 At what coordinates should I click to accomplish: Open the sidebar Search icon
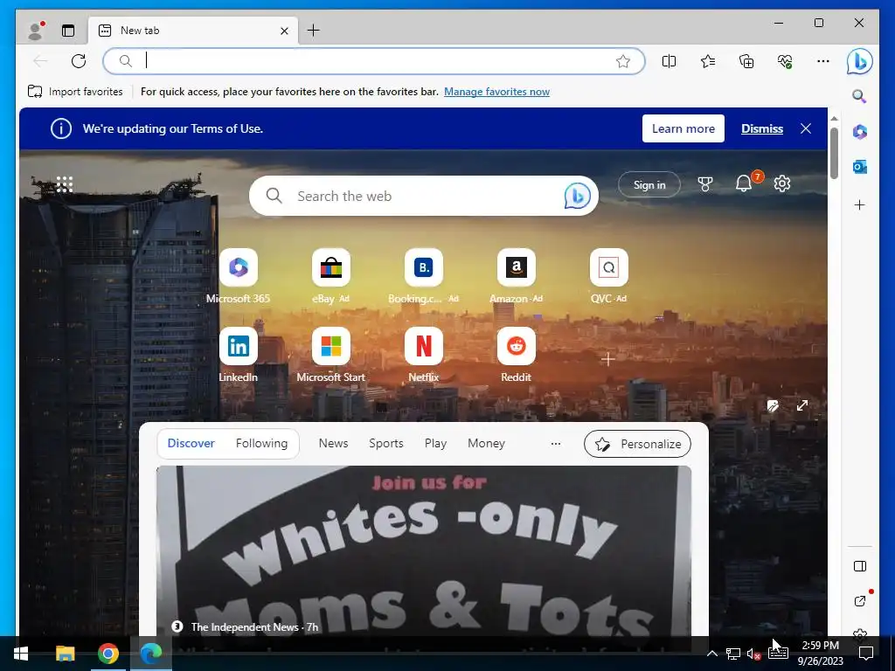(x=860, y=96)
